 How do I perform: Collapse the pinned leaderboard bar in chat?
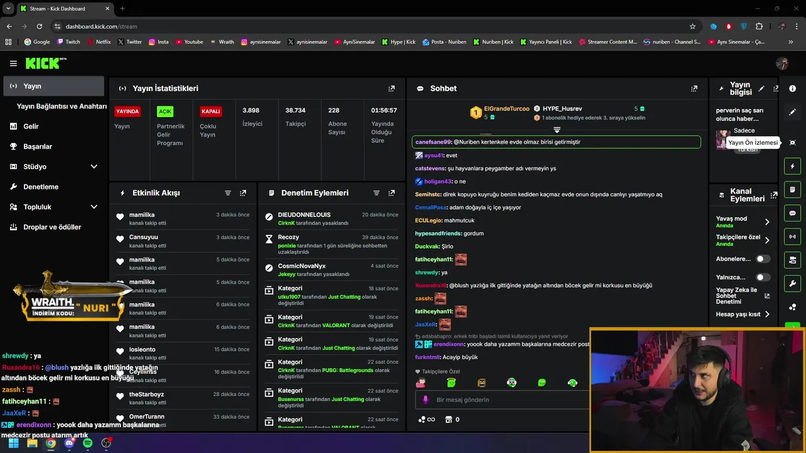(x=557, y=130)
